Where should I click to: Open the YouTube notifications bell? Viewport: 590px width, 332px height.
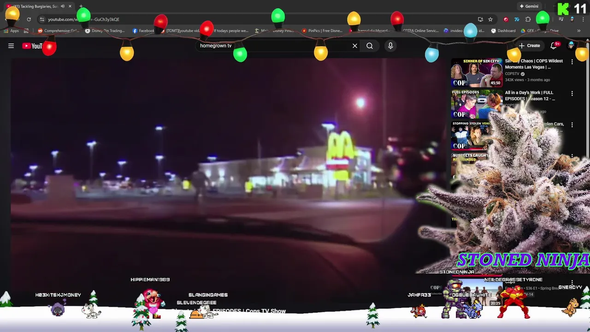tap(555, 46)
